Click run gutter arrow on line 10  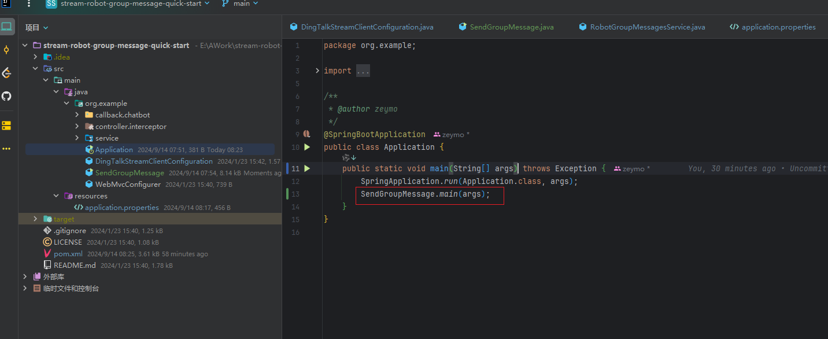pos(307,148)
